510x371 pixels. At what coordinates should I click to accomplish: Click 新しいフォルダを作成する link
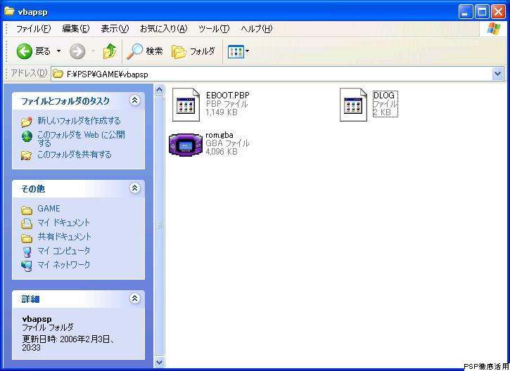79,121
